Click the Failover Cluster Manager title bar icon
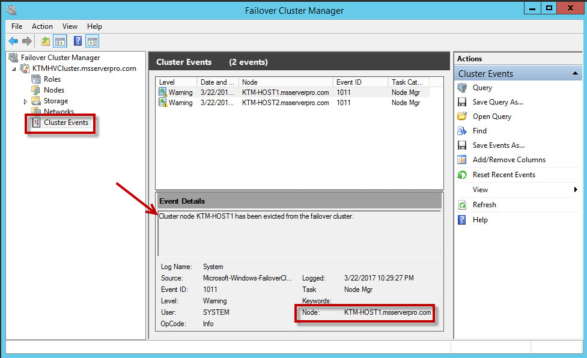This screenshot has width=587, height=358. [x=11, y=10]
